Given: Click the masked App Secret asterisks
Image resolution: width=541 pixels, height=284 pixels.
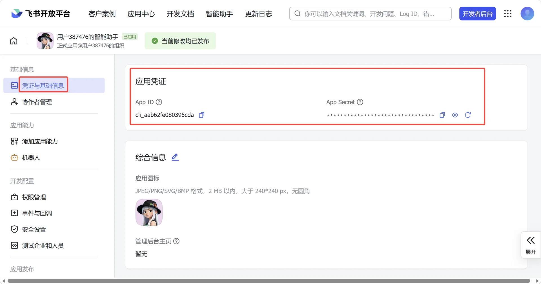Looking at the screenshot, I should click(x=380, y=115).
